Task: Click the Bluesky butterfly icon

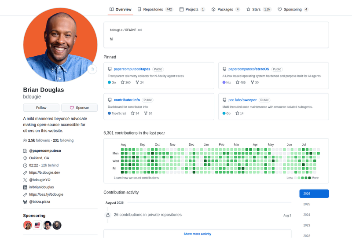Action: tap(25, 202)
